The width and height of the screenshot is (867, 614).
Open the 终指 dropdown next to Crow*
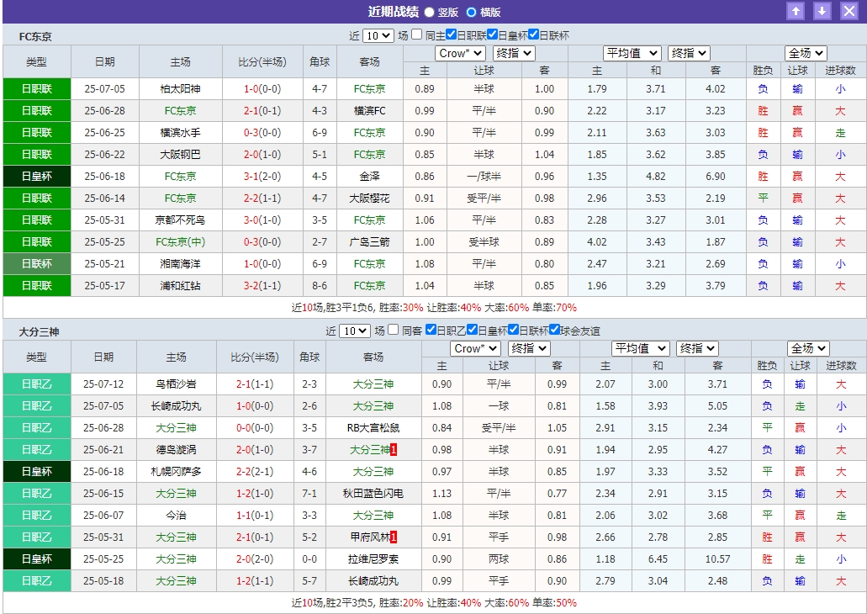512,52
